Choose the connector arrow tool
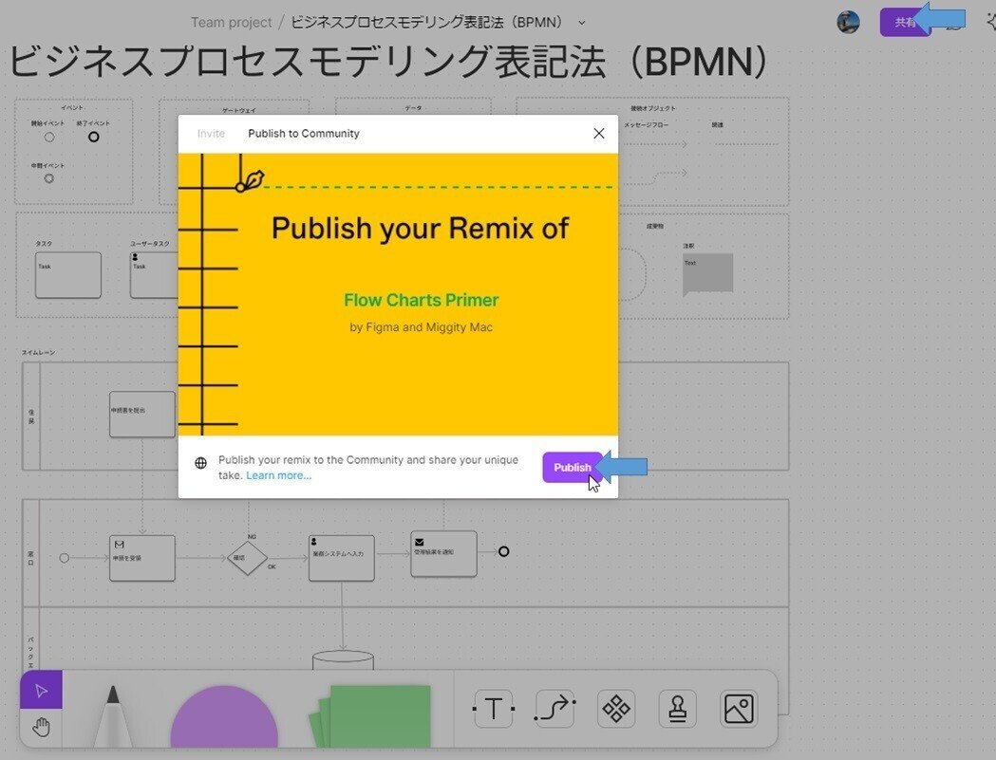The width and height of the screenshot is (996, 760). [554, 708]
